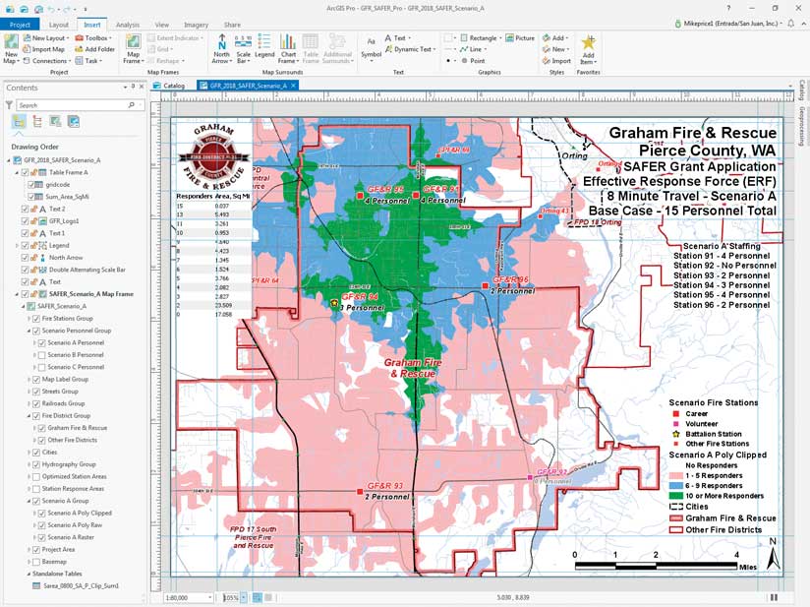Select the Point graphic tool

(x=473, y=61)
